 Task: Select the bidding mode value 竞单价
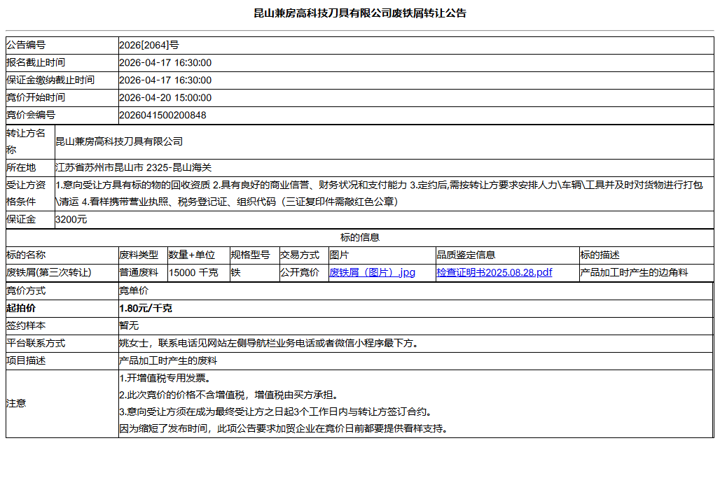[134, 291]
